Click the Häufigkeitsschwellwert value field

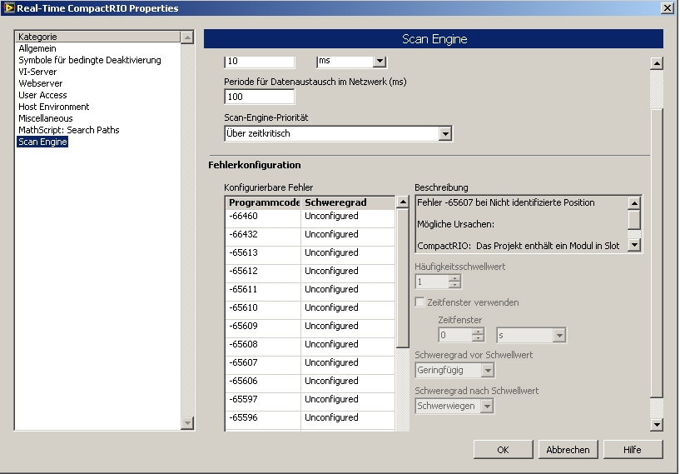[432, 282]
